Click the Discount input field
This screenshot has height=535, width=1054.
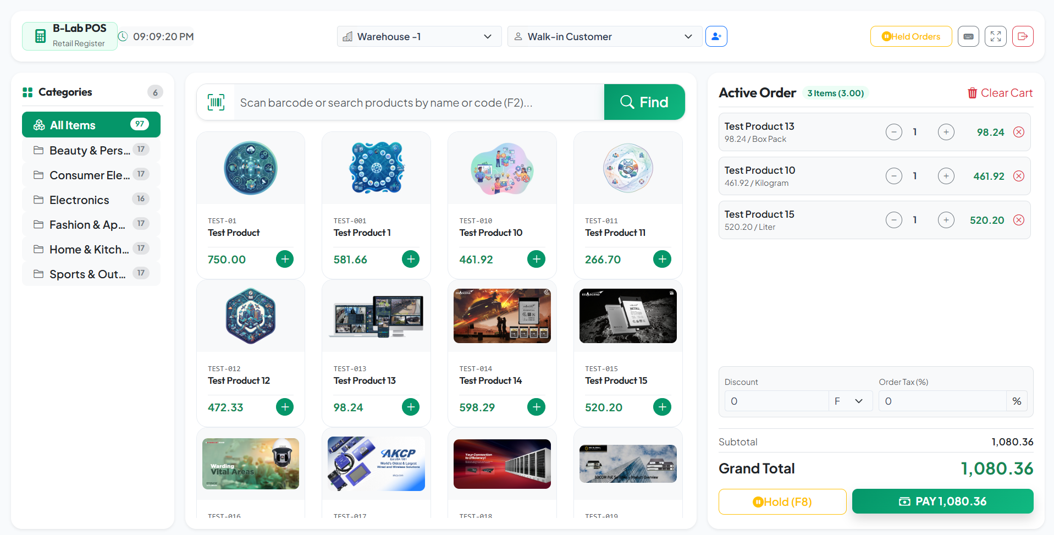coord(776,401)
